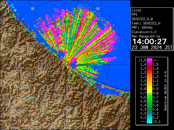Click the "Spectrum Width in m/s" legend title

(165, 91)
